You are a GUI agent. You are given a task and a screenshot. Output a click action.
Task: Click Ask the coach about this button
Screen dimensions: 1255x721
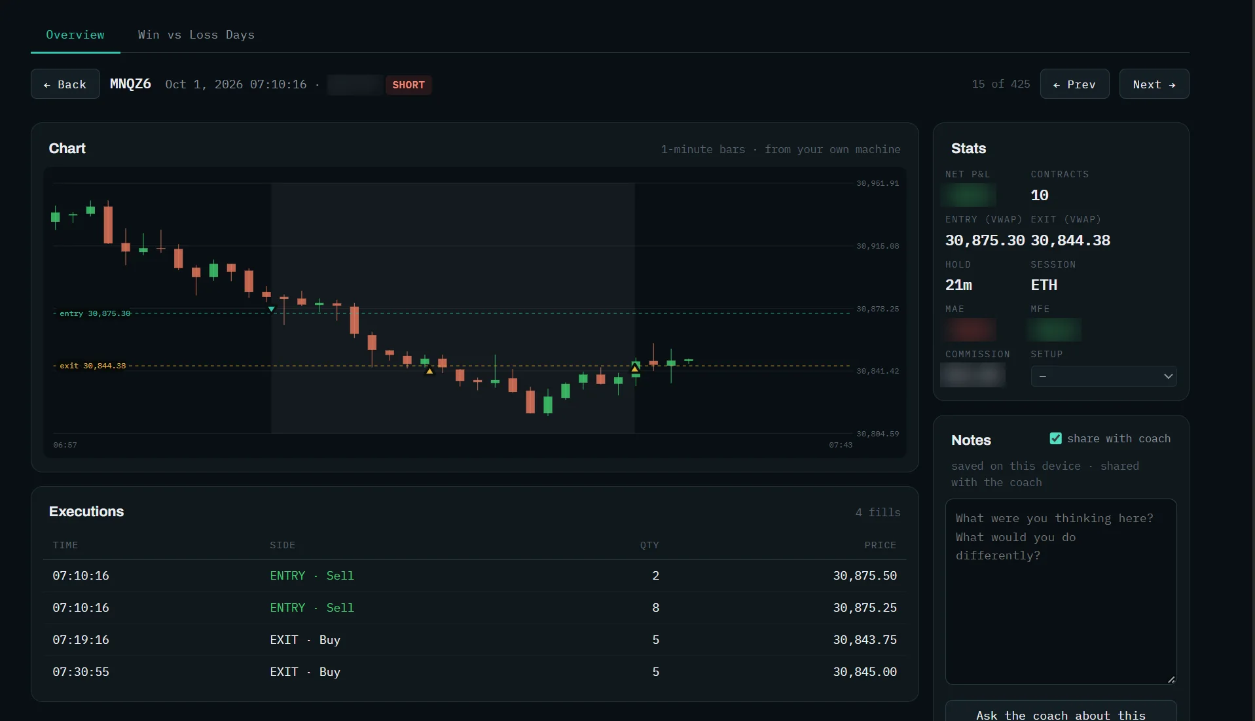(1061, 713)
